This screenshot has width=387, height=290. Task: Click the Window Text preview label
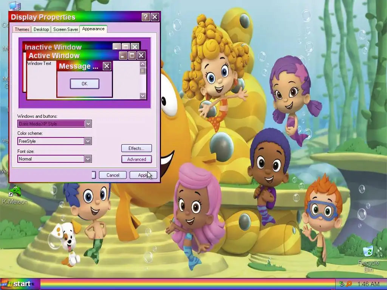click(39, 63)
